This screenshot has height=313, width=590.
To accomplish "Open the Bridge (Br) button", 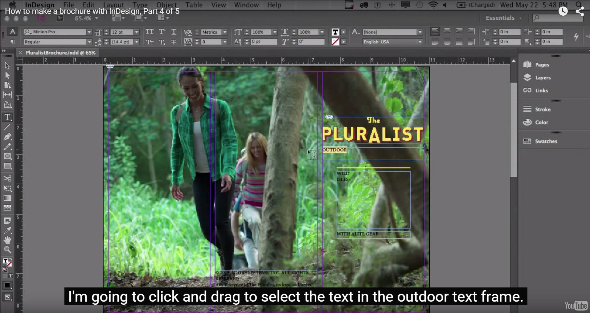I will 60,18.
